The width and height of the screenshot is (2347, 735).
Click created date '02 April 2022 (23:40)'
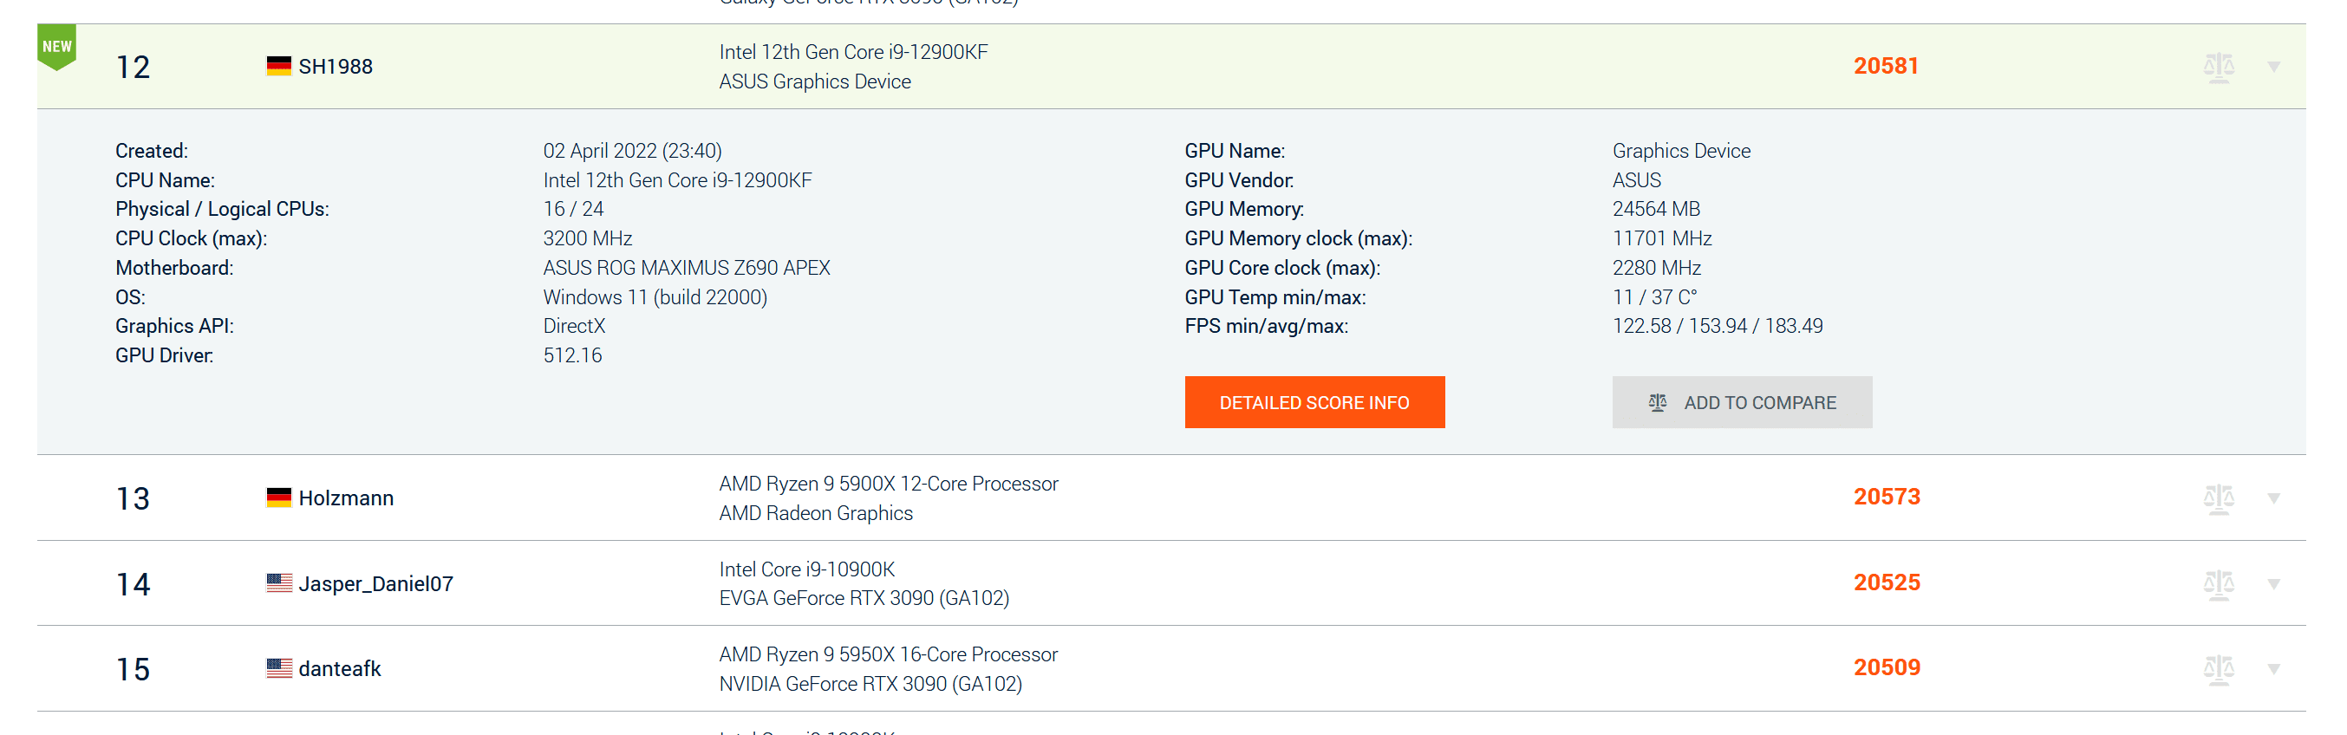pyautogui.click(x=632, y=151)
